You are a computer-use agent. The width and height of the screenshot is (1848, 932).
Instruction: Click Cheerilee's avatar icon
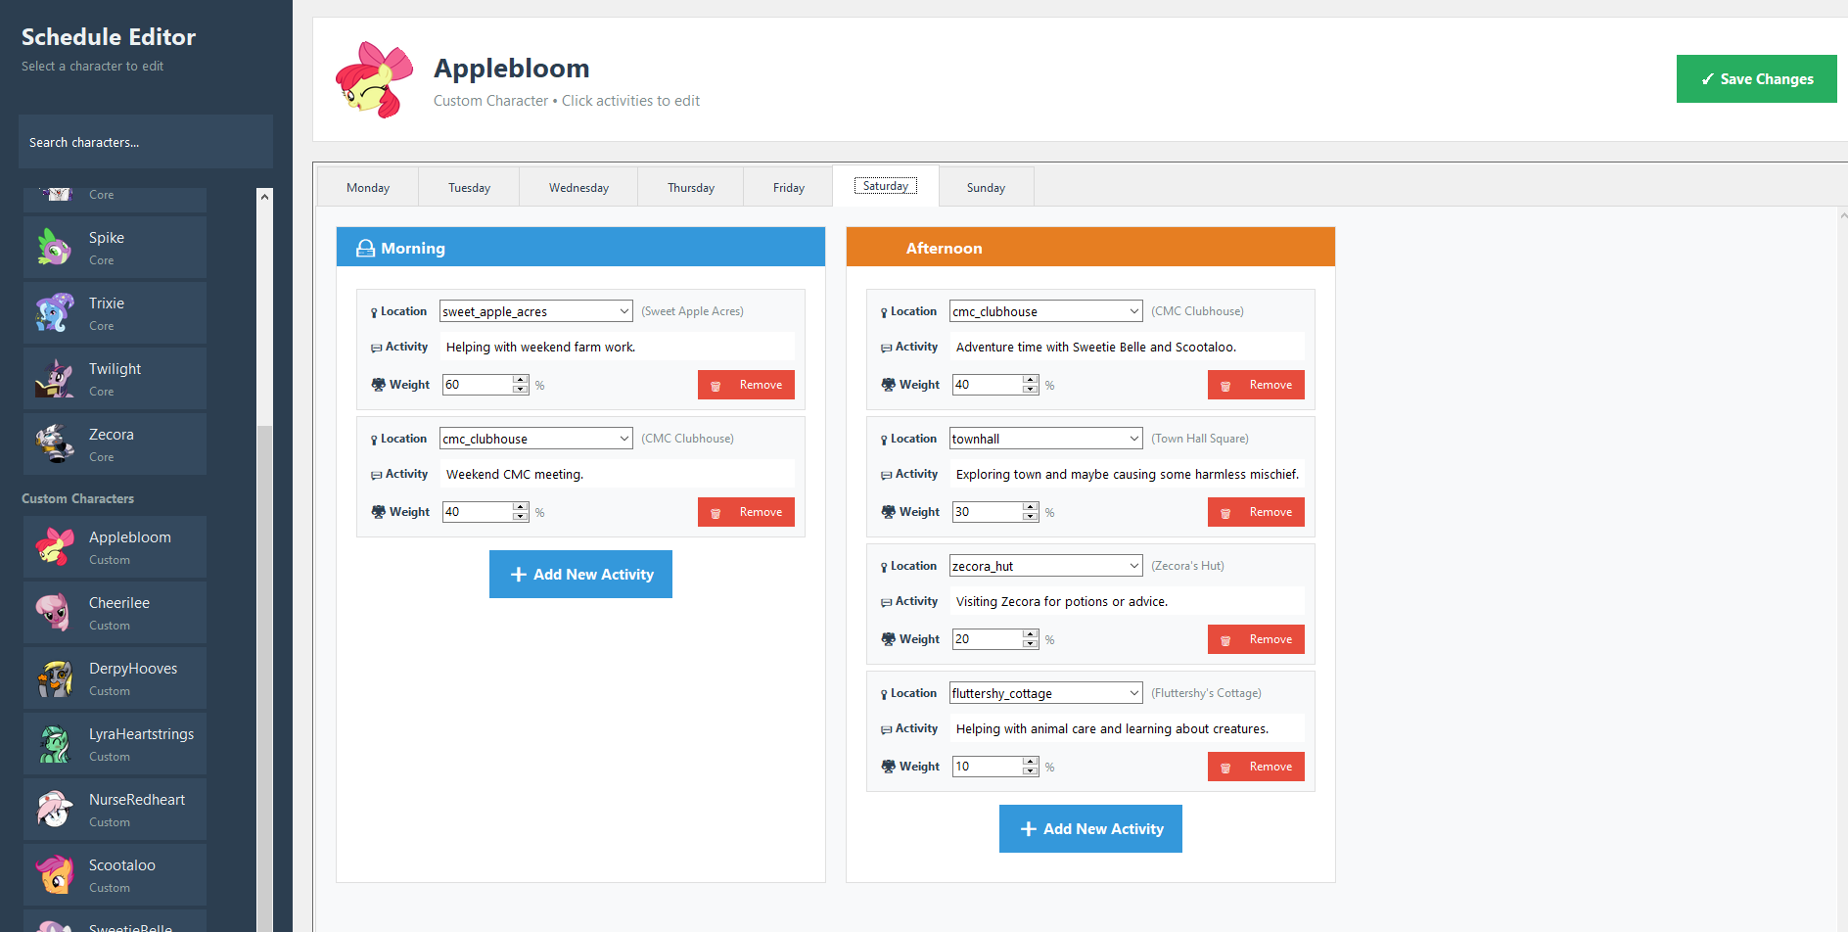tap(55, 612)
